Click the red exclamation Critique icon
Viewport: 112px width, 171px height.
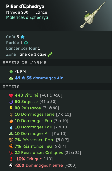click(11, 159)
